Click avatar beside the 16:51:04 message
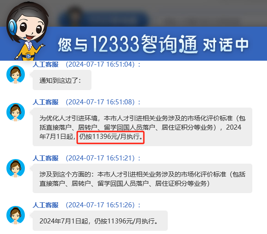This screenshot has width=267, height=234. click(x=16, y=74)
